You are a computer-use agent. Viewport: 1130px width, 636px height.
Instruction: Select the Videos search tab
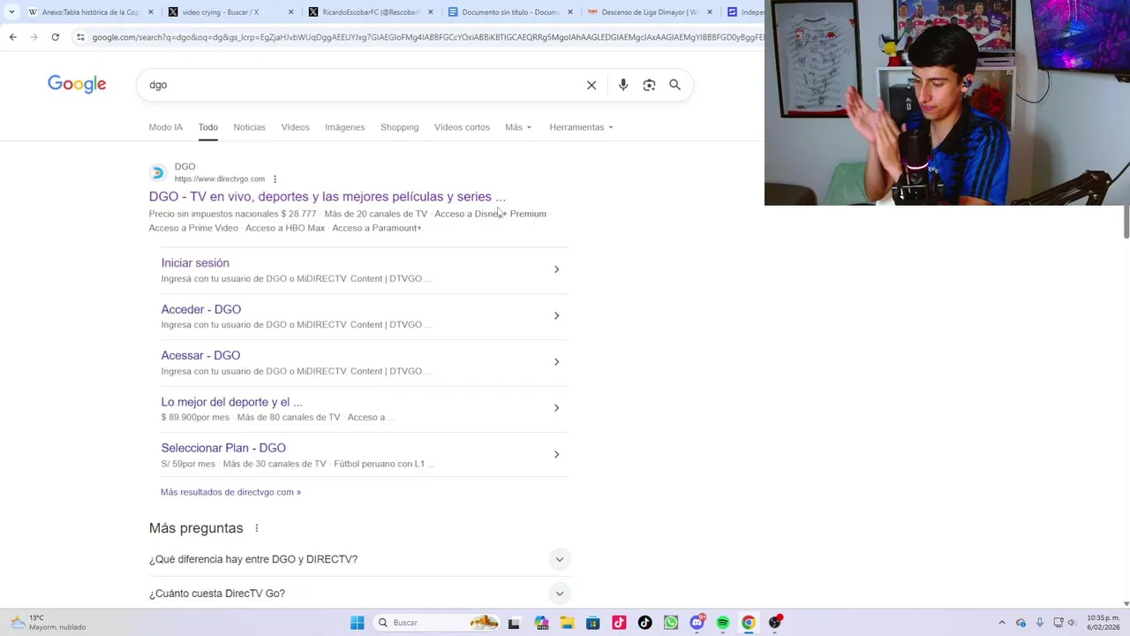pyautogui.click(x=295, y=127)
